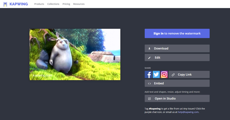Click the chain link icon
230x120 pixels.
[173, 75]
